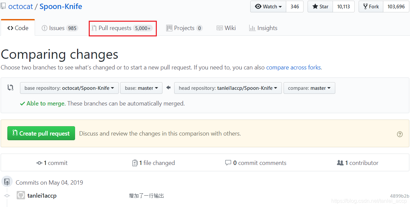The width and height of the screenshot is (410, 207).
Task: Click the stargazers count 10,113
Action: point(343,6)
